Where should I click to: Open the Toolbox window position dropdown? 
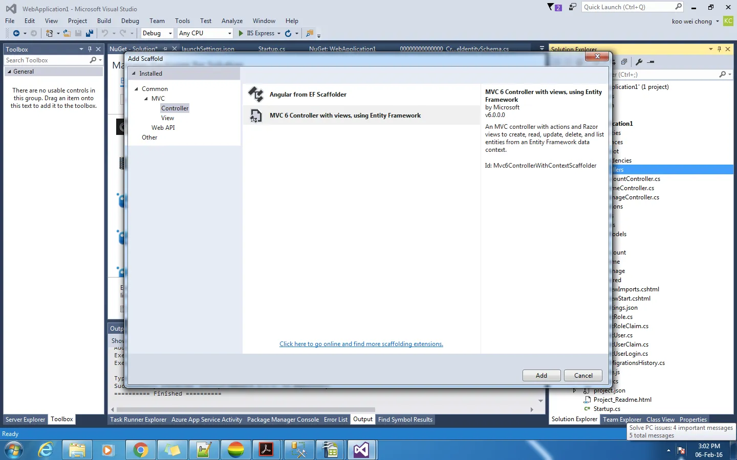[x=81, y=49]
